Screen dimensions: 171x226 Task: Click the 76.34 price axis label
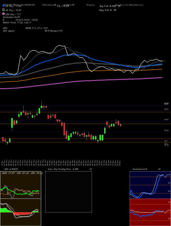click(x=166, y=130)
